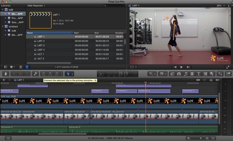The height and width of the screenshot is (141, 233).
Task: Open the Timeline Index button
Action: click(x=8, y=138)
